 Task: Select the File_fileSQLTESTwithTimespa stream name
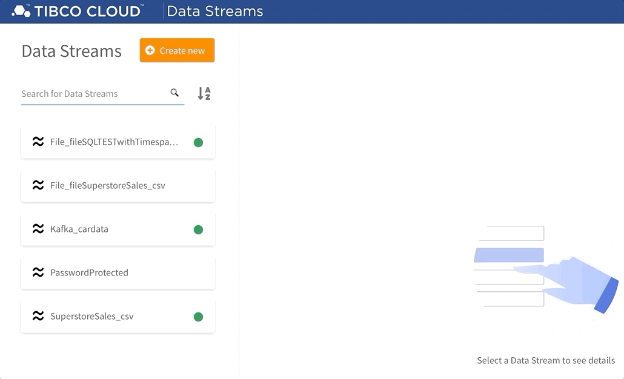click(115, 142)
